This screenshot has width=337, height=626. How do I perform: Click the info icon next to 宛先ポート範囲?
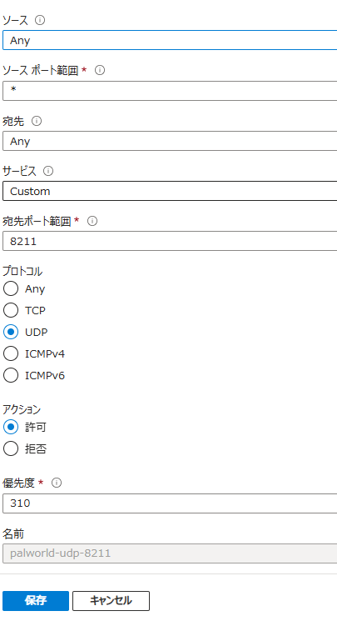92,221
